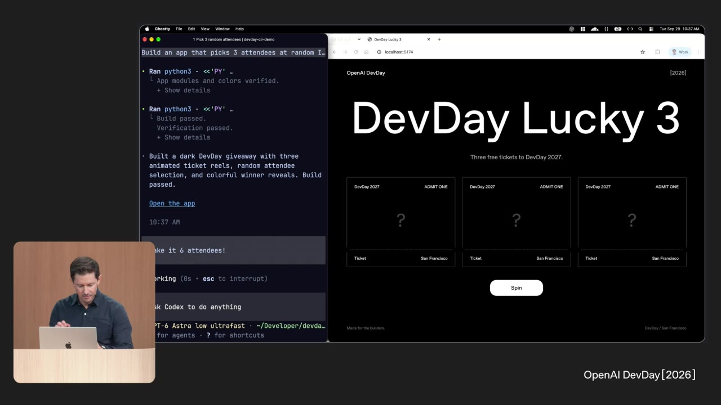Open Spotlight search in the menu bar
721x405 pixels.
(x=640, y=29)
